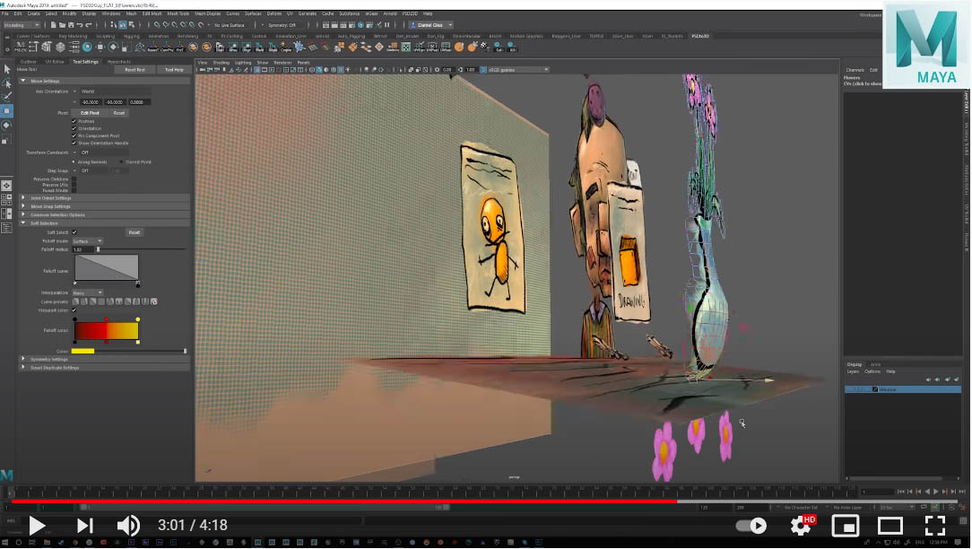Click the orange sphere shelf icon

[x=459, y=48]
